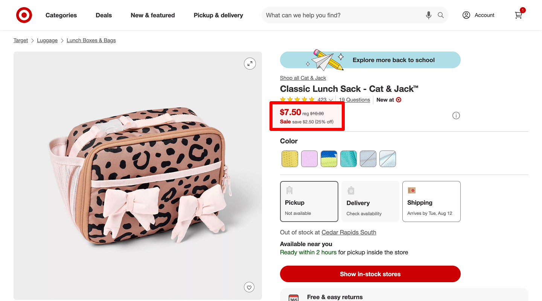Image resolution: width=542 pixels, height=301 pixels.
Task: Click inside the search input field
Action: tap(339, 15)
